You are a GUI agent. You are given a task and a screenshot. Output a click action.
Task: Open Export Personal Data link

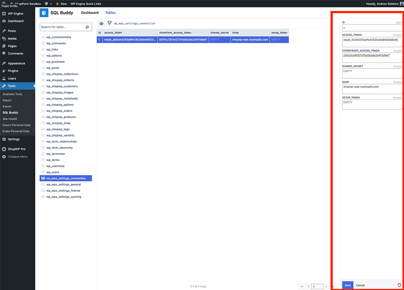point(16,125)
